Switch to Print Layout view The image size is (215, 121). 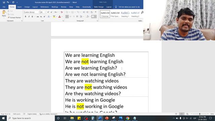coord(182,114)
